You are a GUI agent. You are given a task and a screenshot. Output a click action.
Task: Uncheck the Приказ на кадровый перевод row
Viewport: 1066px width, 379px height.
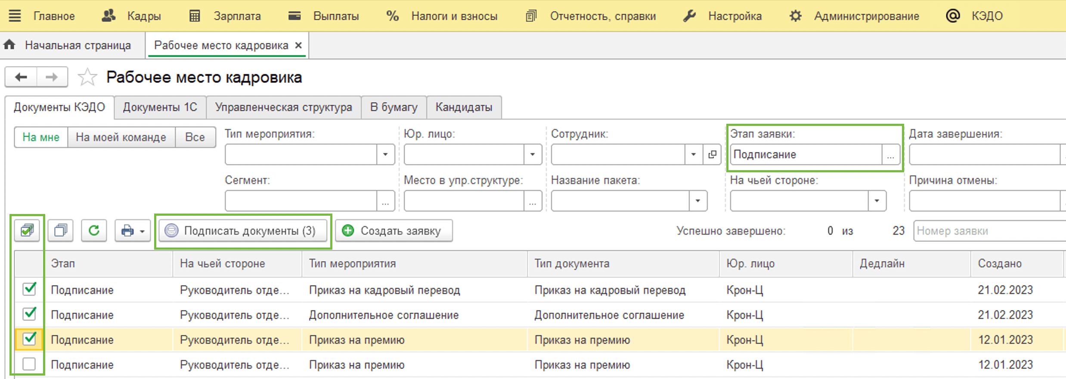29,289
